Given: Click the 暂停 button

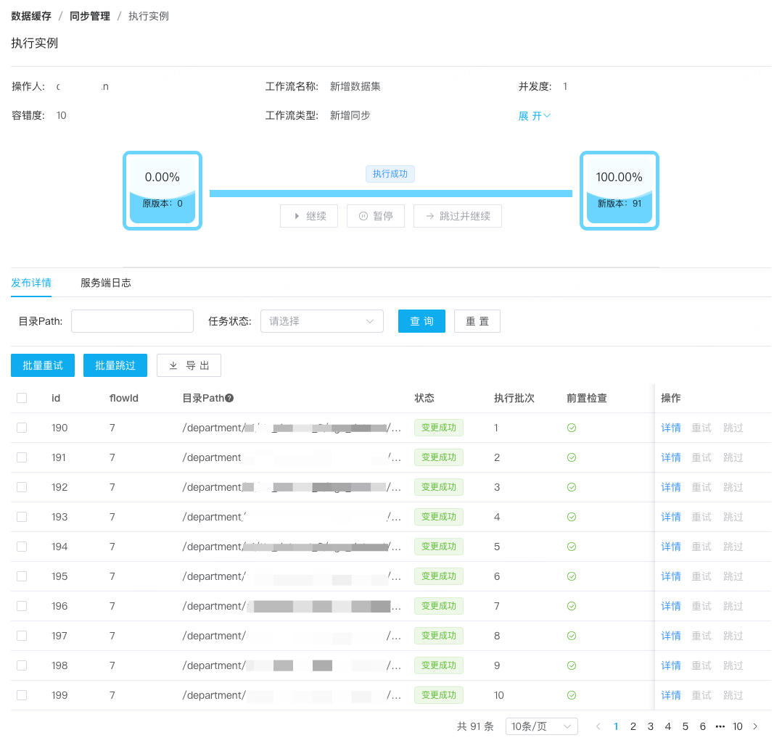Looking at the screenshot, I should [x=376, y=216].
